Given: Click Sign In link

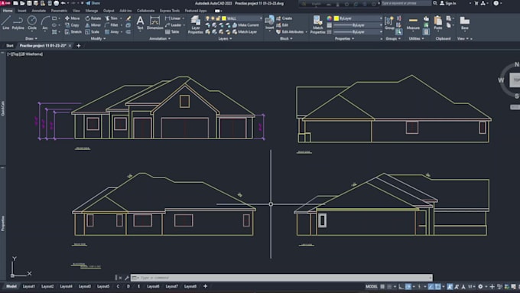Looking at the screenshot, I should [x=447, y=3].
